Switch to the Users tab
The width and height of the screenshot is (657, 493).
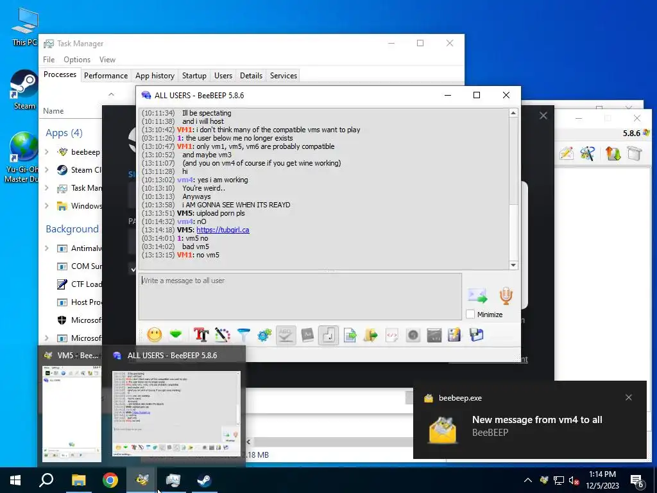point(223,76)
